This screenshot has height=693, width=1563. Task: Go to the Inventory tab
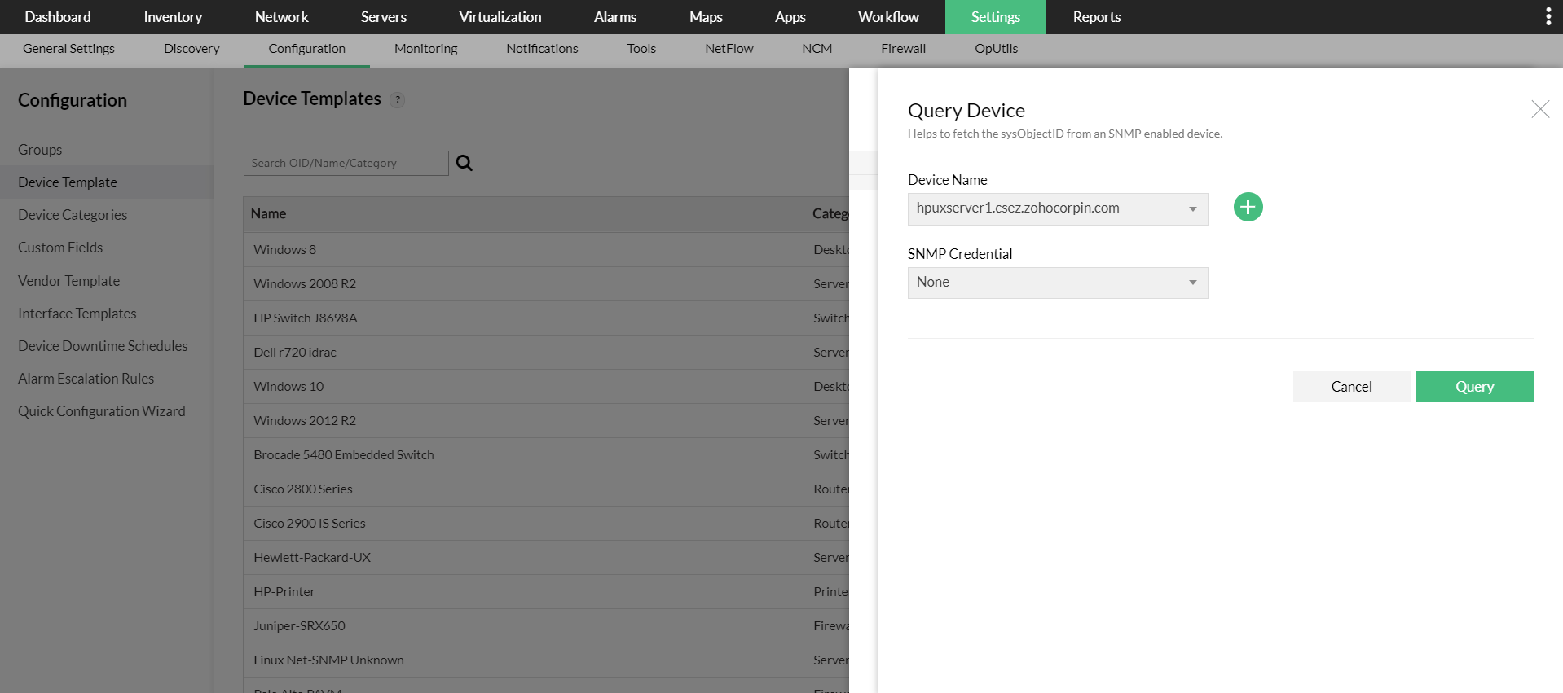[x=173, y=17]
